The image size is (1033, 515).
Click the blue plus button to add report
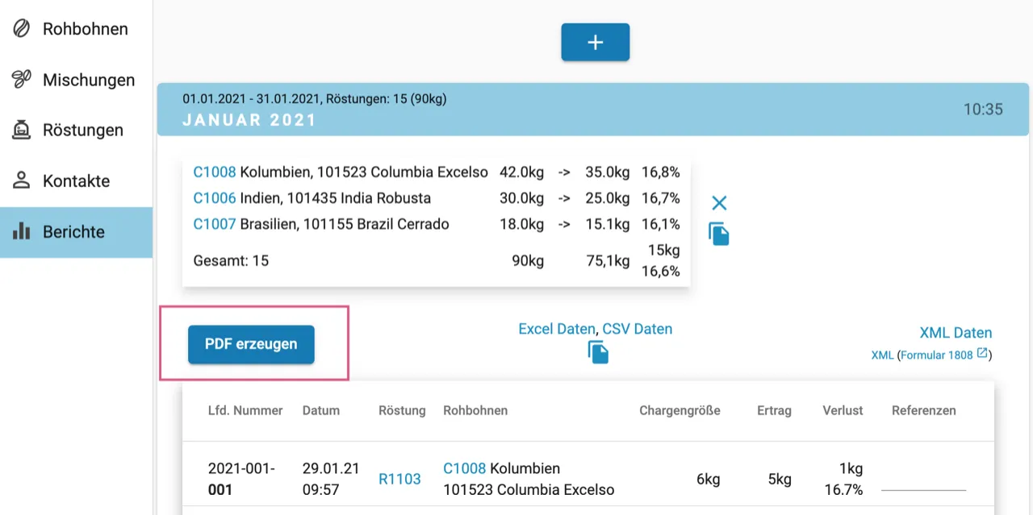595,43
